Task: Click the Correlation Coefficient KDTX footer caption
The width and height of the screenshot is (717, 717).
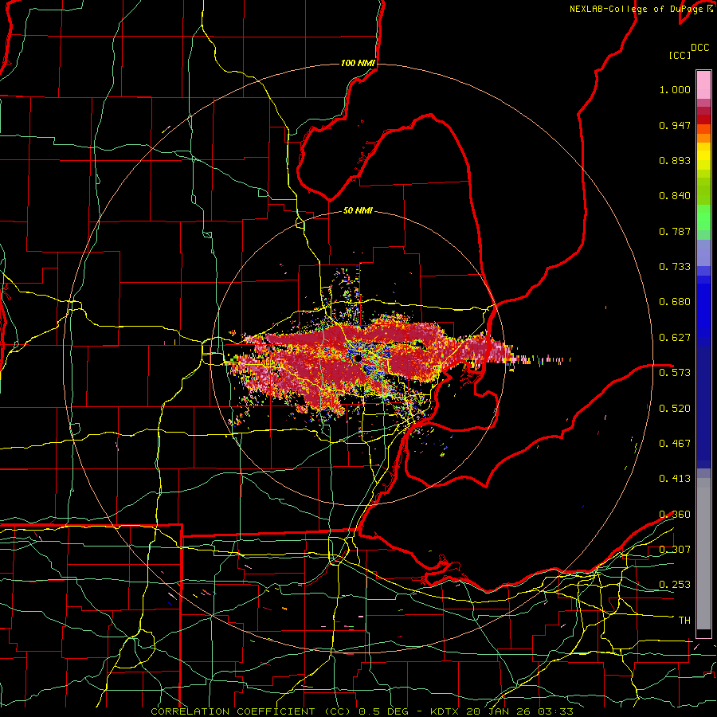Action: point(361,711)
